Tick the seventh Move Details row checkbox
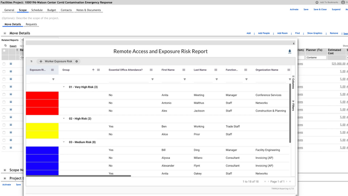 4,110
